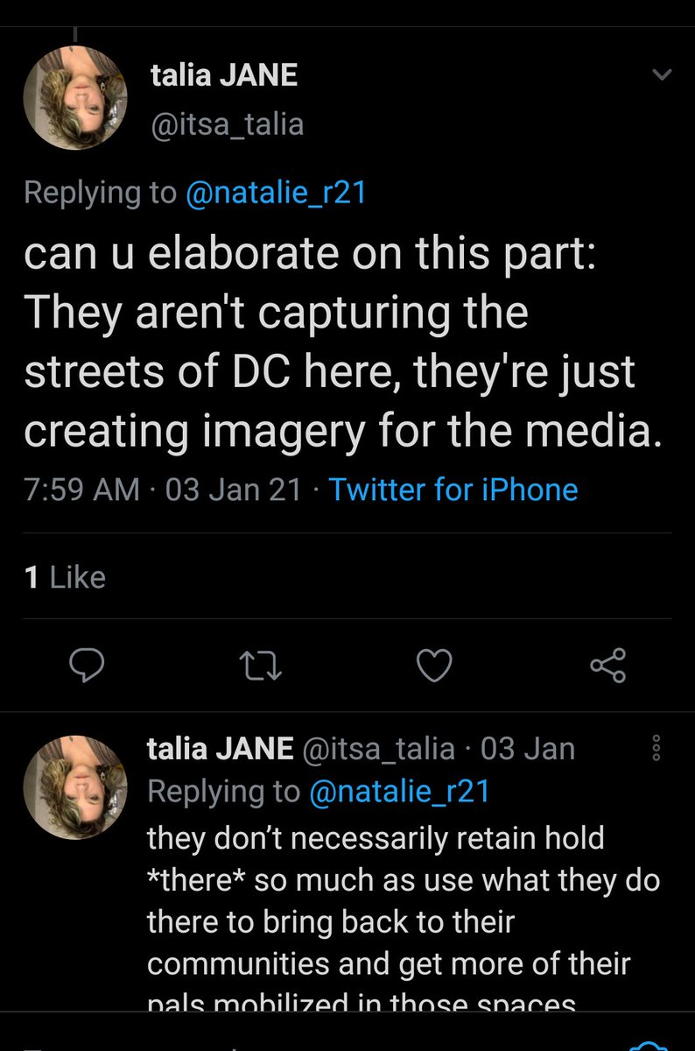This screenshot has width=695, height=1051.
Task: Open @natalie_r21 mention in the reply tweet
Action: [x=399, y=791]
